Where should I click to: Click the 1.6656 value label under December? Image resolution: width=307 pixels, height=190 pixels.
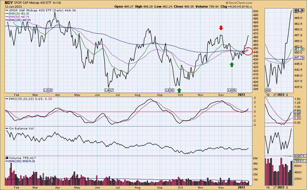tap(232, 90)
